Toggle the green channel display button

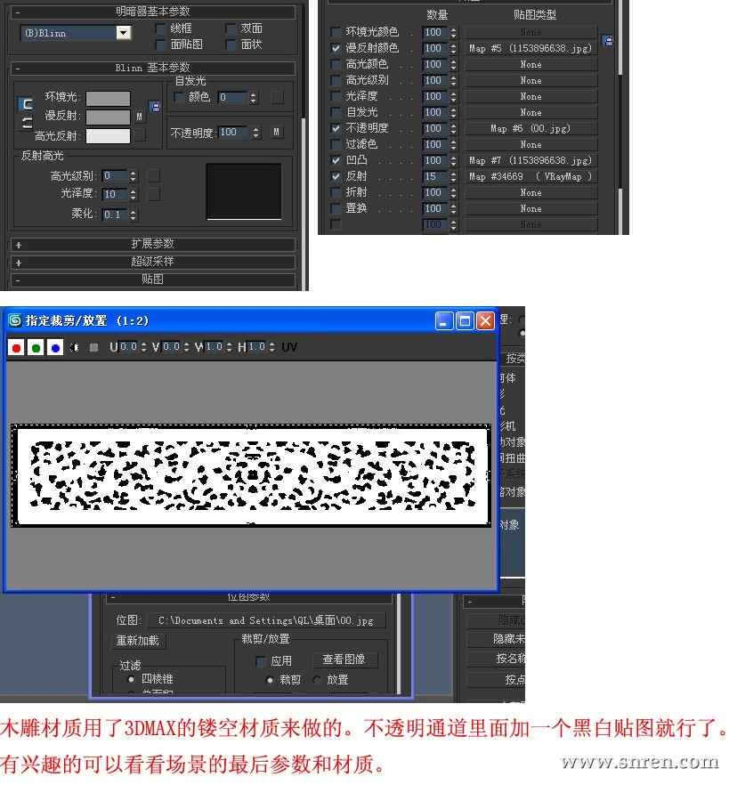(36, 347)
